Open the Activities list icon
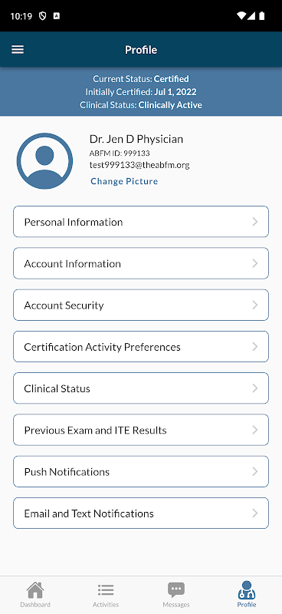The width and height of the screenshot is (282, 614). click(106, 590)
